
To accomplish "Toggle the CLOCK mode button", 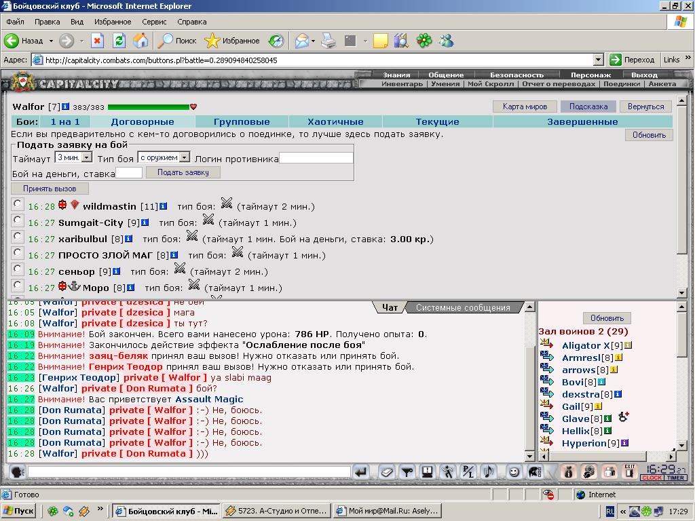I will point(652,478).
